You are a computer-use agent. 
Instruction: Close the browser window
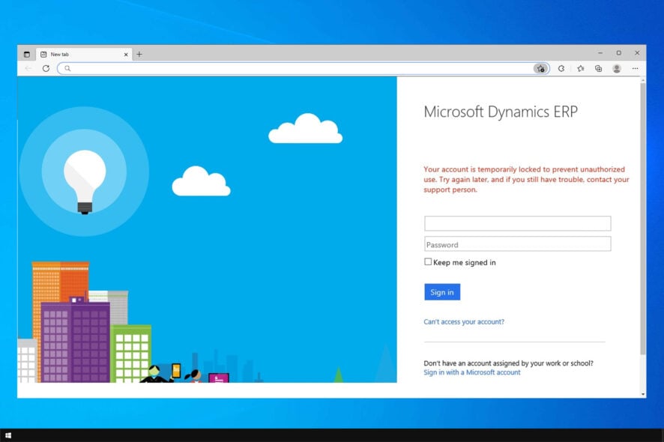637,53
